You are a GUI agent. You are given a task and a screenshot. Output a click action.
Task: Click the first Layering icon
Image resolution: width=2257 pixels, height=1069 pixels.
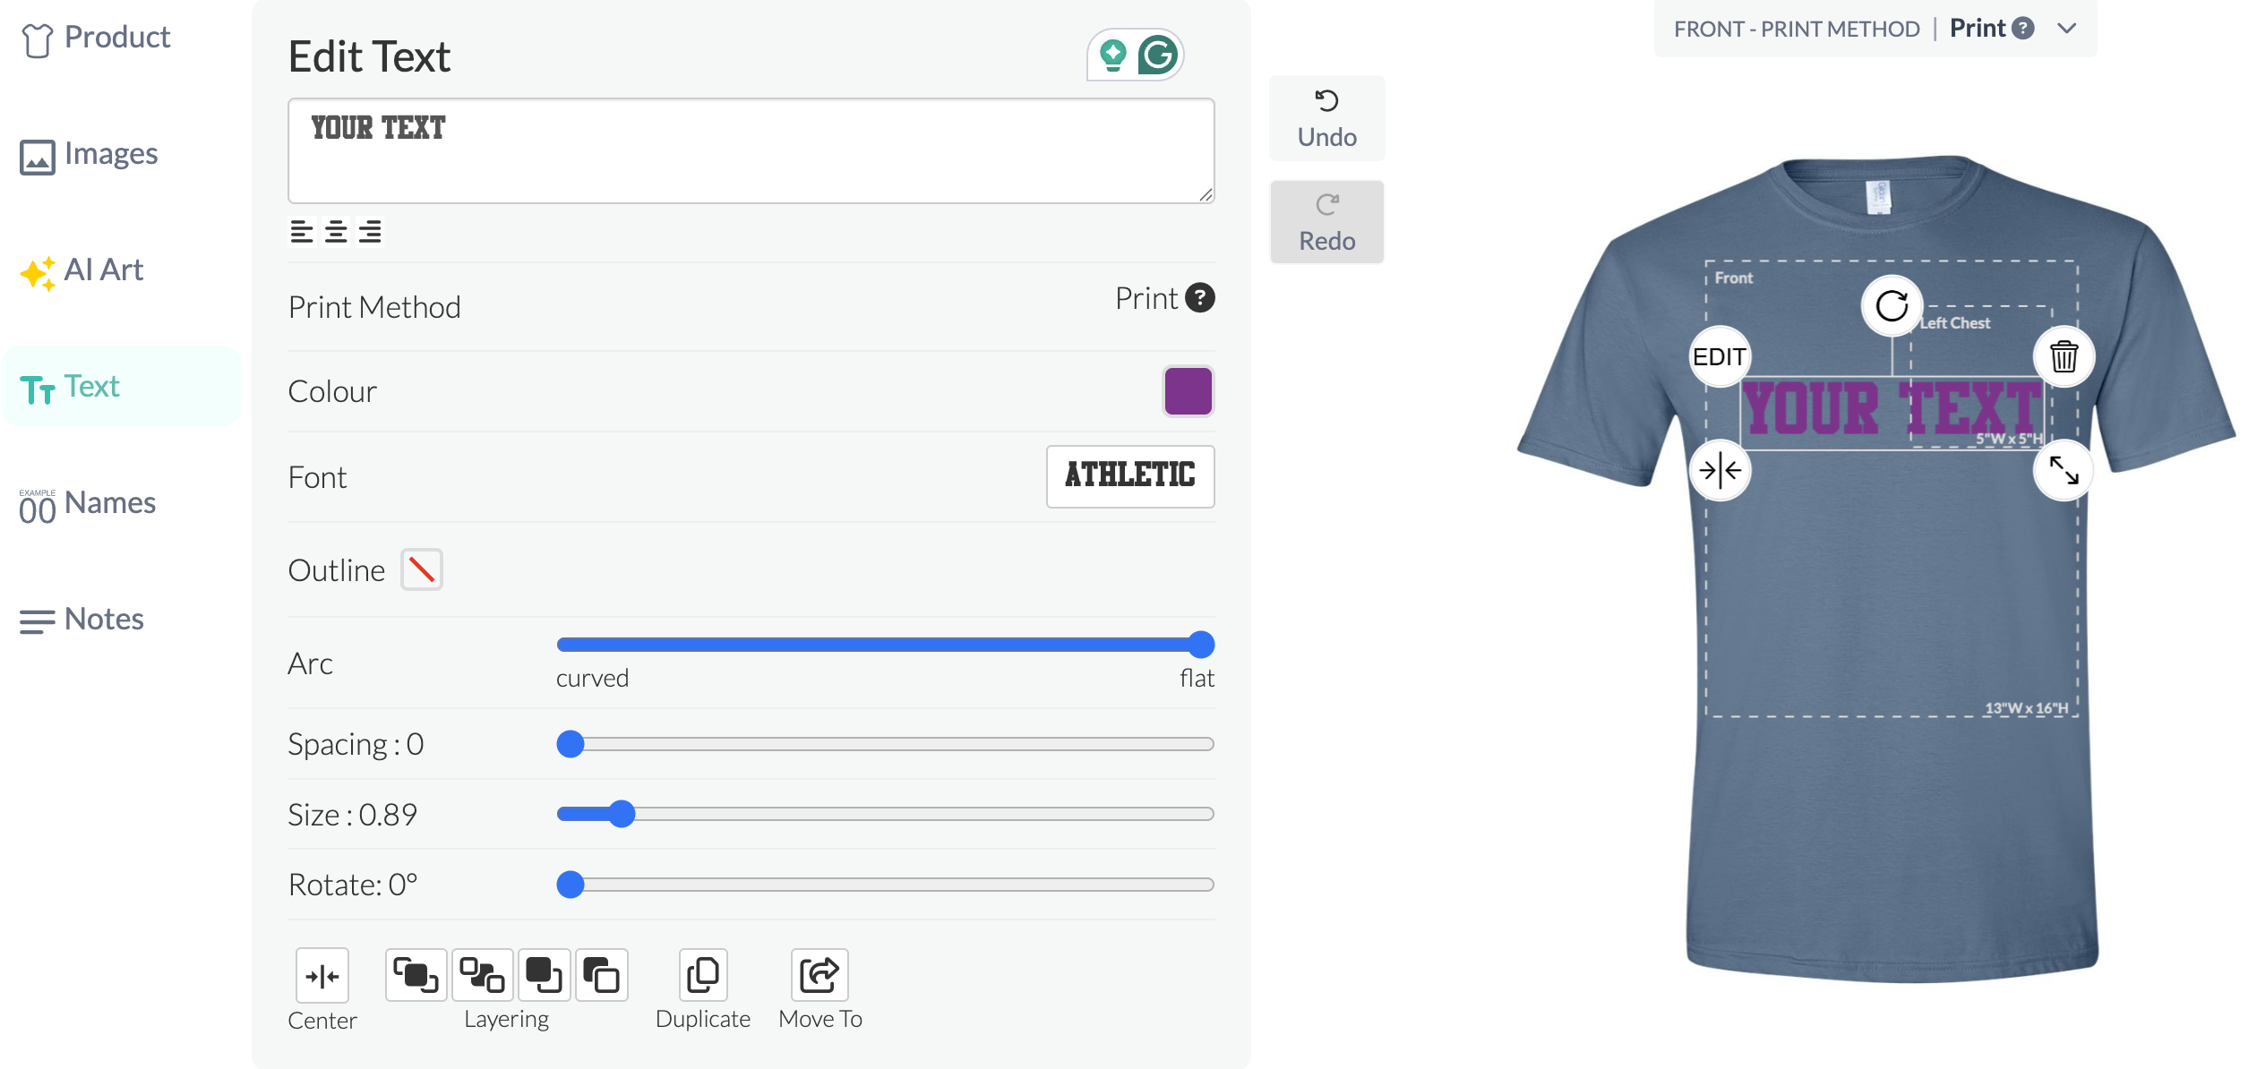(416, 974)
